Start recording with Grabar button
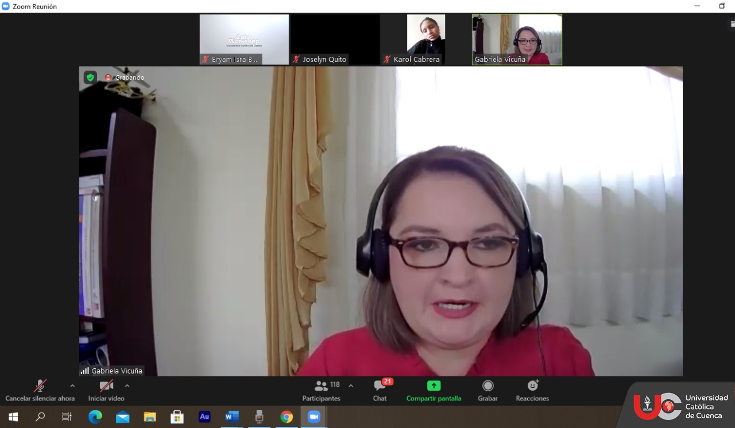735x428 pixels. coord(488,391)
